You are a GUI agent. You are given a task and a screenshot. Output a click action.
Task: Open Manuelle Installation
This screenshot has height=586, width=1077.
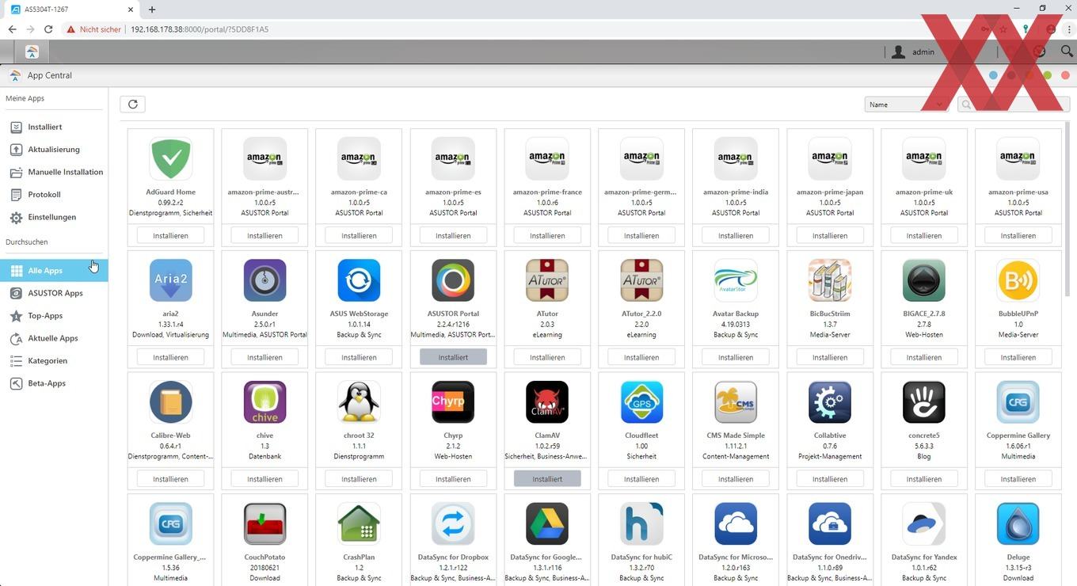[65, 172]
